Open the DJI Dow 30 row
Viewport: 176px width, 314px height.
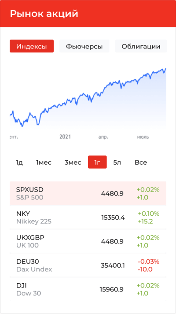pos(88,289)
